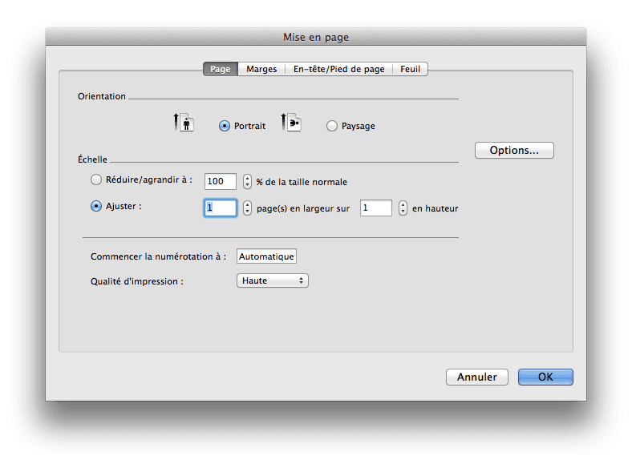Click the pages en largeur field

pyautogui.click(x=221, y=208)
